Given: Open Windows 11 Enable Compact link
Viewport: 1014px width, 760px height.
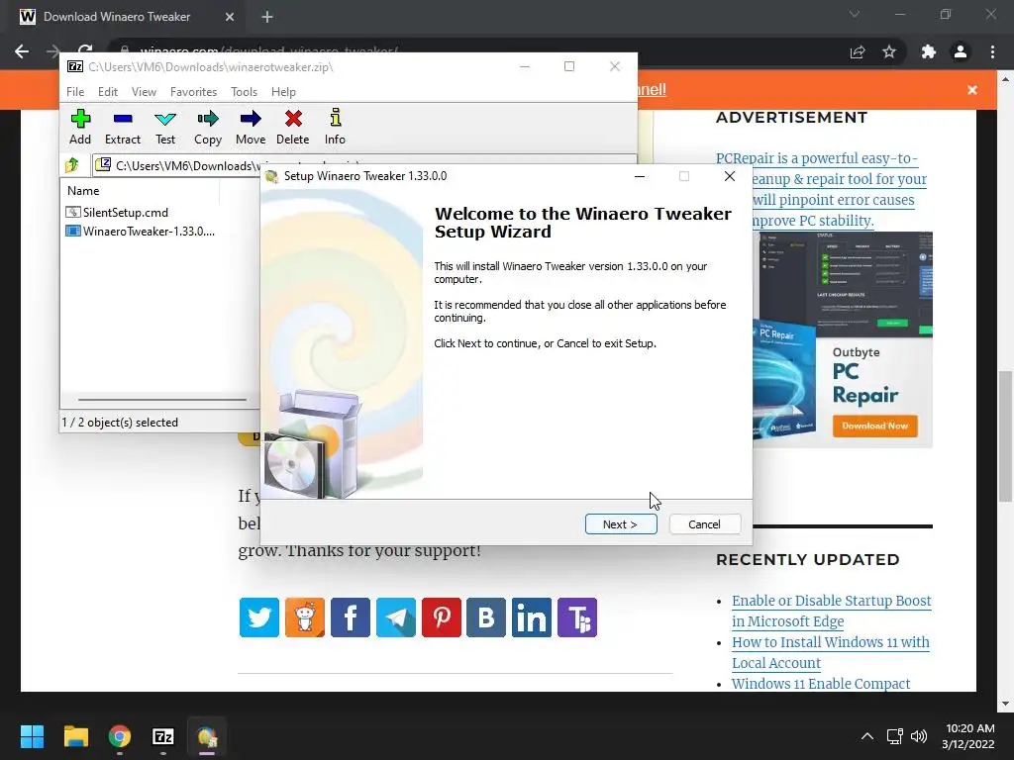Looking at the screenshot, I should pyautogui.click(x=821, y=683).
